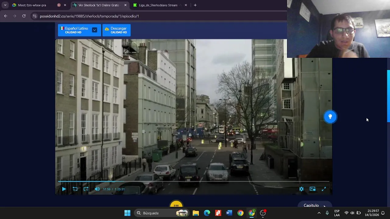Expand the Español Latino language dropdown
The height and width of the screenshot is (219, 390).
94,30
